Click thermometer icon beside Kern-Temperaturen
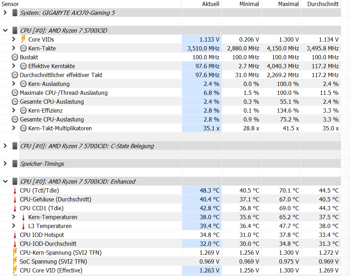350x276 pixels. point(23,217)
